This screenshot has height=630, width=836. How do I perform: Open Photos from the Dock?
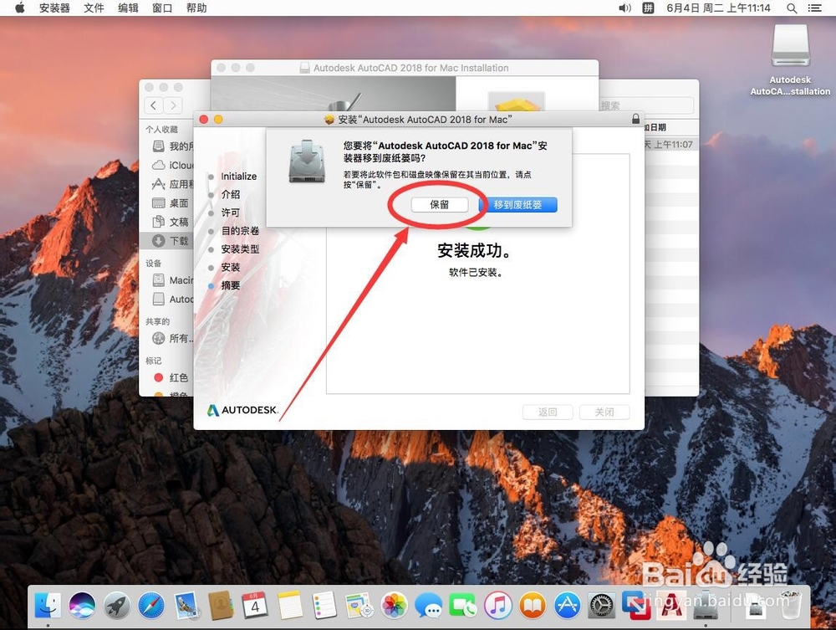point(394,606)
